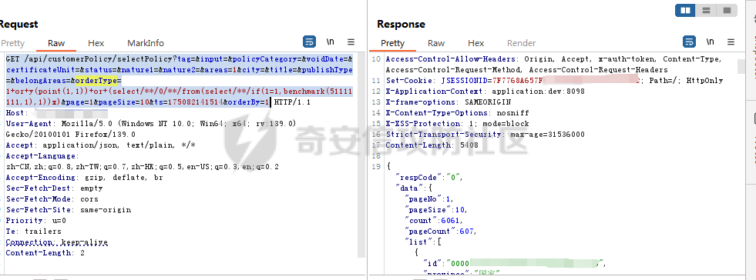756x280 pixels.
Task: Click the Sec-Fetch-Dest header line
Action: point(54,188)
